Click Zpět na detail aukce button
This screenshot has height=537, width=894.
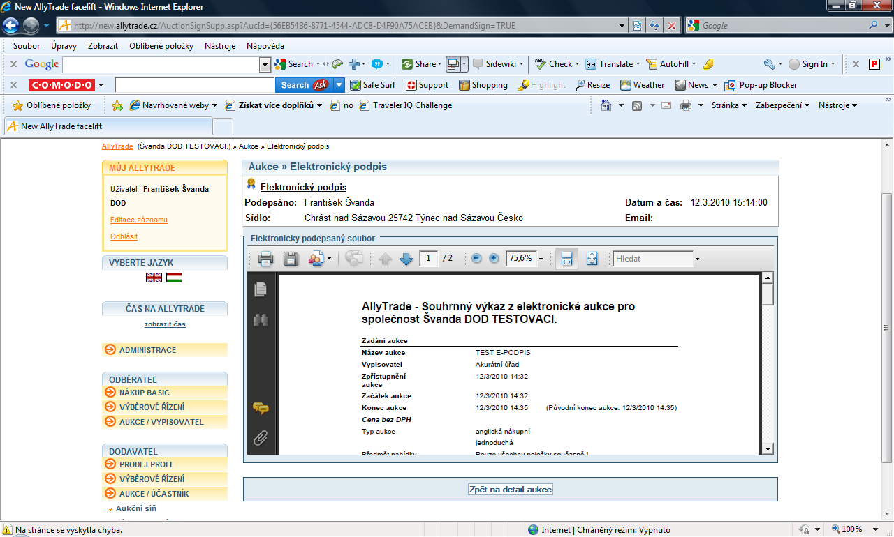[510, 490]
